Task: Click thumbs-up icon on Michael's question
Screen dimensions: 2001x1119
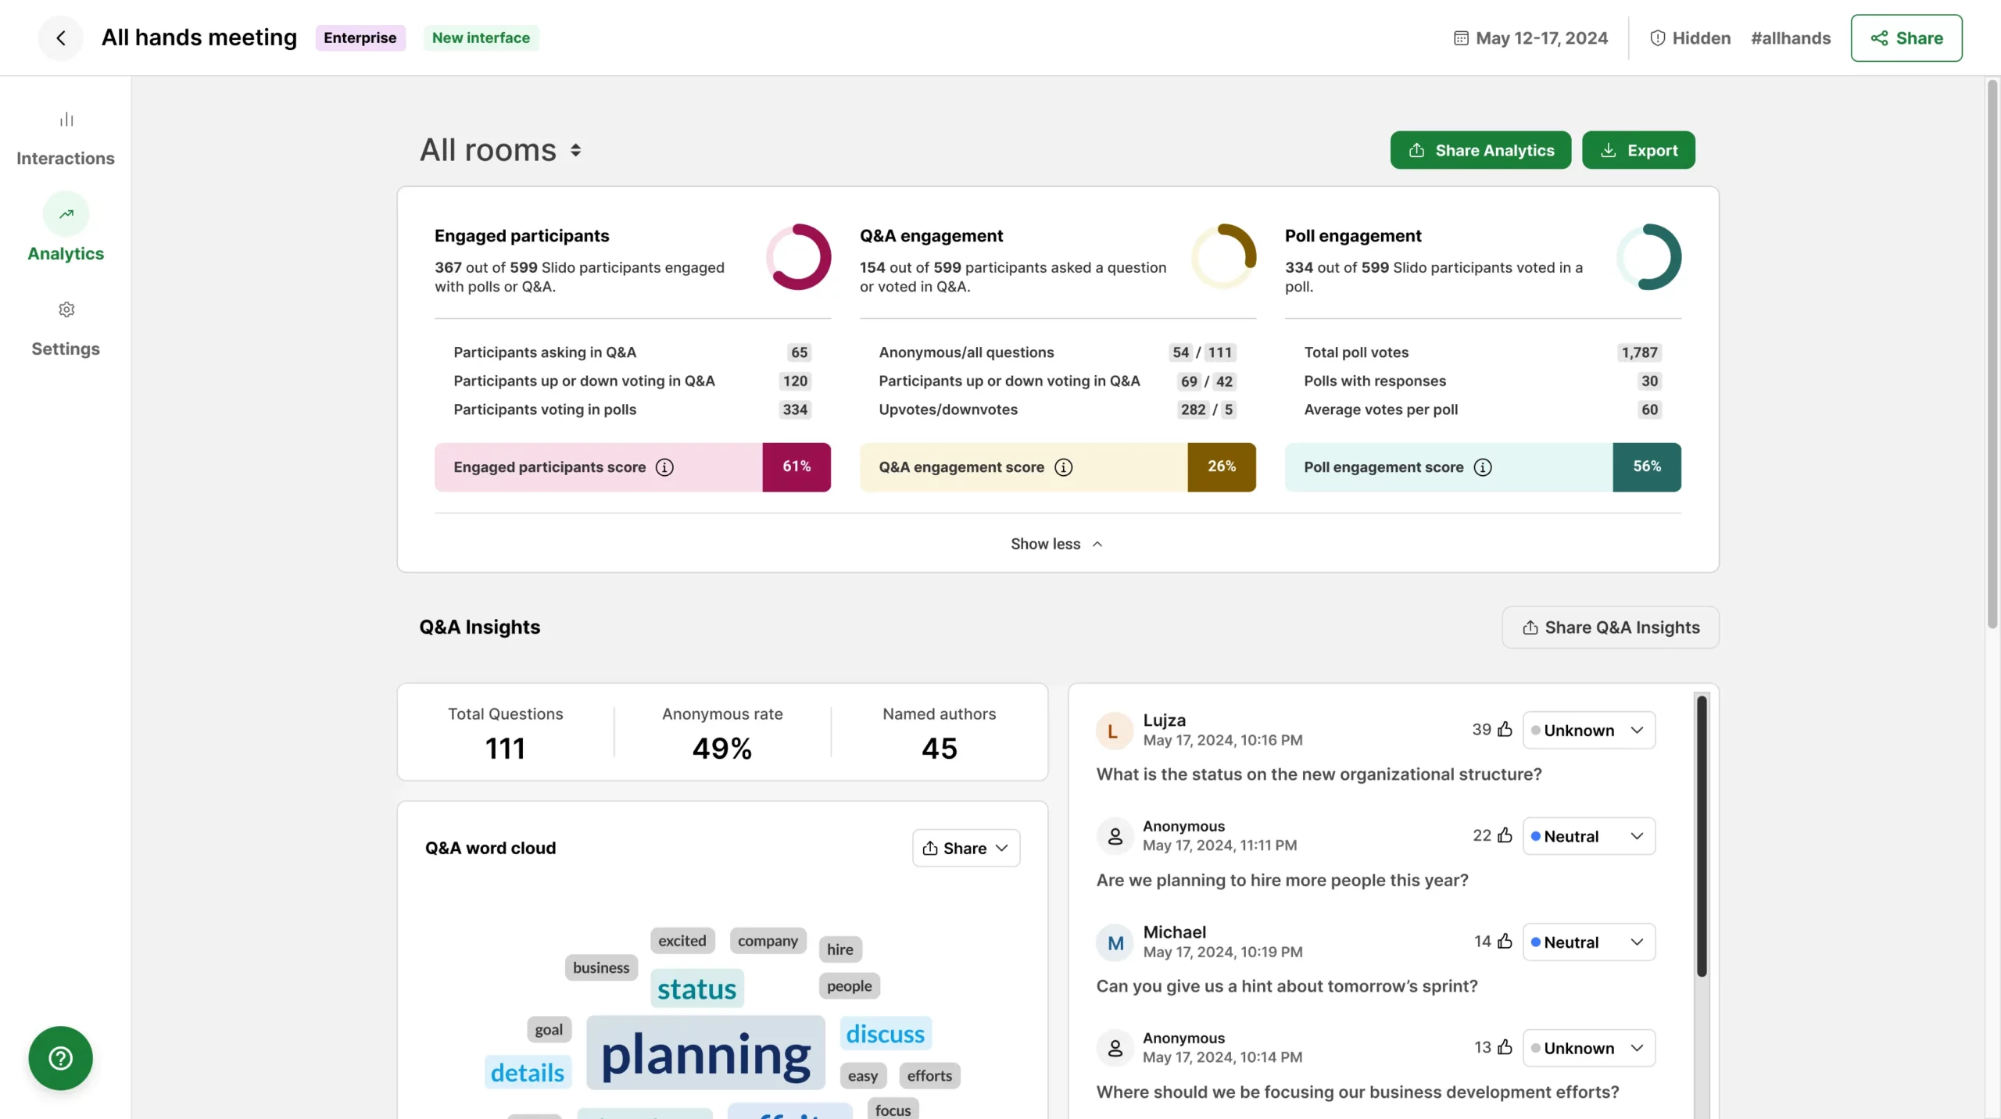Action: [x=1505, y=942]
